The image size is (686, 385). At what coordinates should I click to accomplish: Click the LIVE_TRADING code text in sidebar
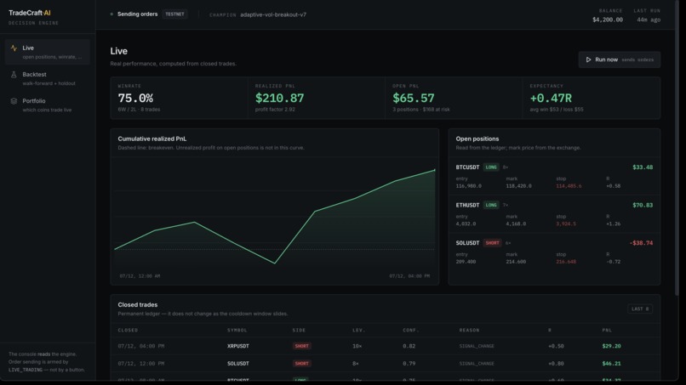click(26, 370)
